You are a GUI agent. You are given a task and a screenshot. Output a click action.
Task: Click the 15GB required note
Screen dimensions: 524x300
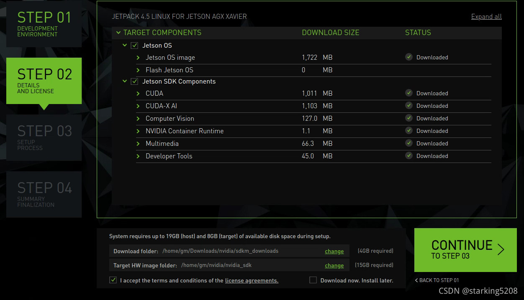tap(374, 265)
